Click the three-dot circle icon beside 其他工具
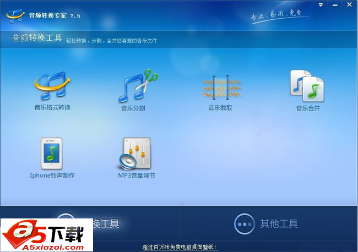This screenshot has width=358, height=252. tap(245, 224)
